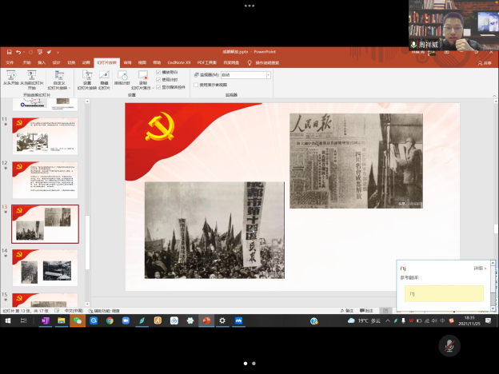Open 自定义幻灯片放映 custom slide show dropdown
This screenshot has height=374, width=499.
59,80
